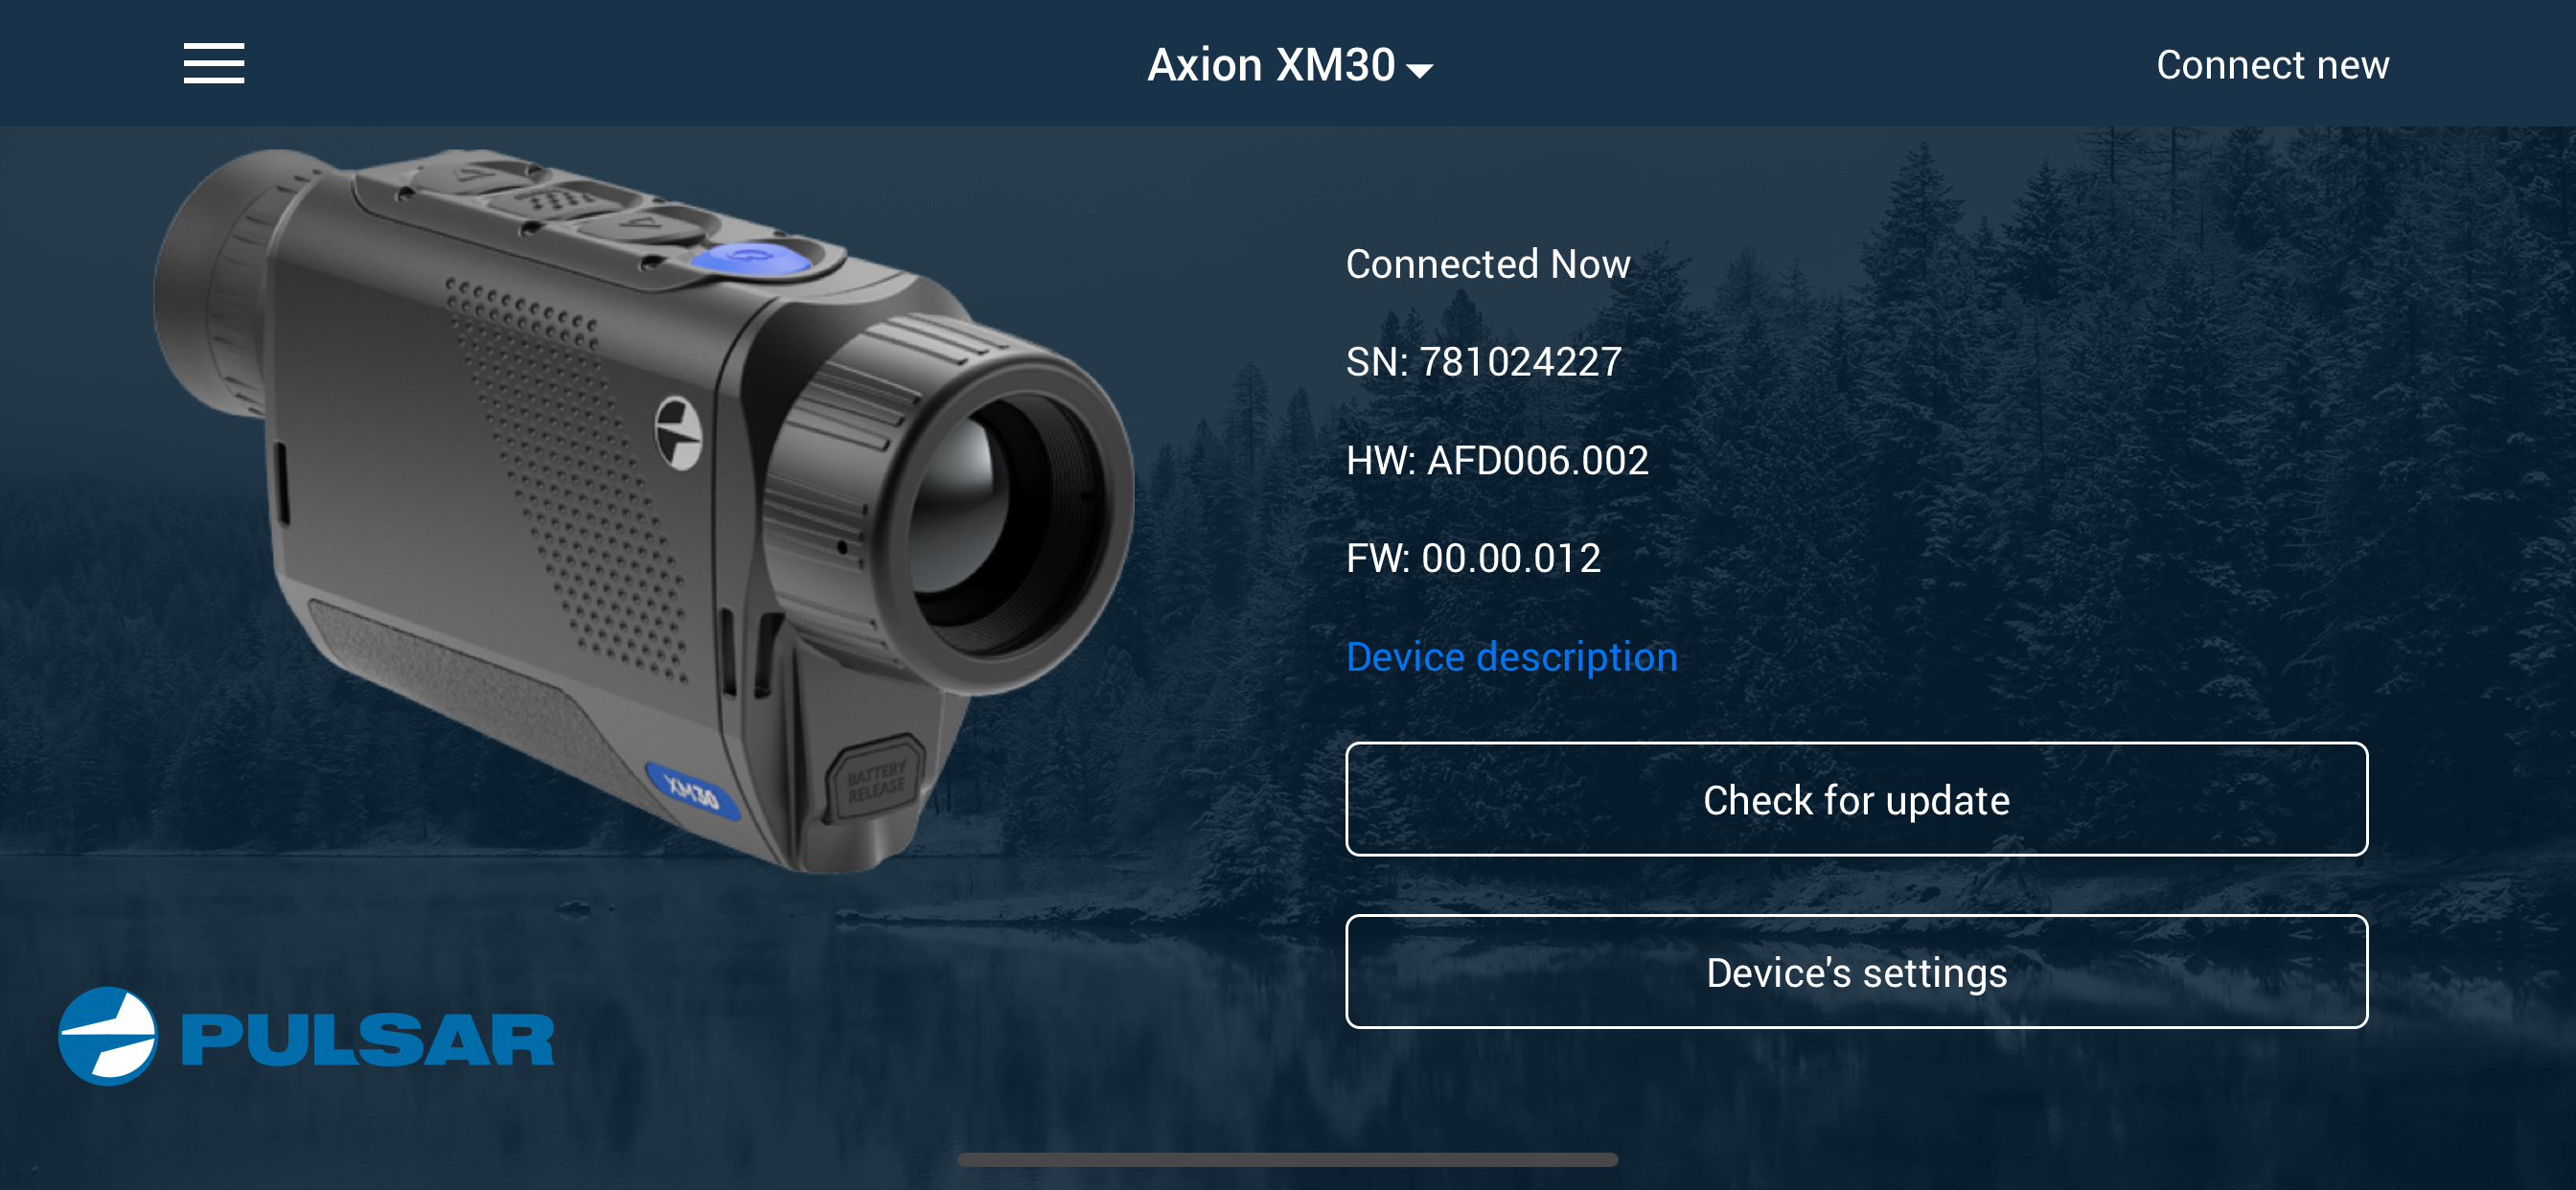Open the device list via the title chevron

click(x=1421, y=70)
